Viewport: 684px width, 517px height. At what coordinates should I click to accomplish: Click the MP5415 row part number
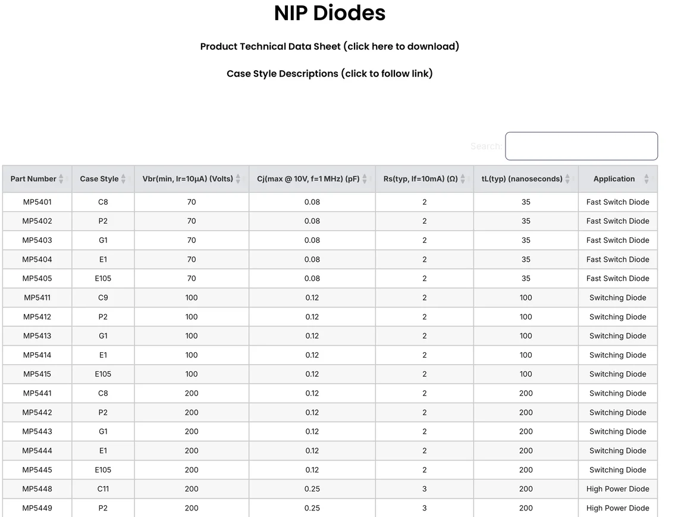[37, 374]
